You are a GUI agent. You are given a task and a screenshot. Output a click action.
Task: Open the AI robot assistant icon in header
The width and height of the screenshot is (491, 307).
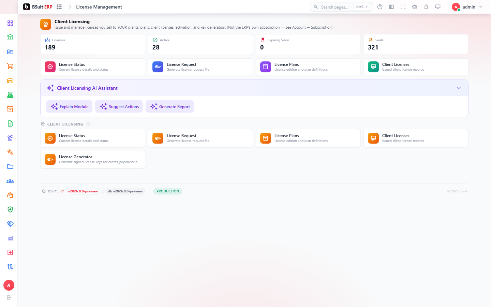pyautogui.click(x=415, y=7)
